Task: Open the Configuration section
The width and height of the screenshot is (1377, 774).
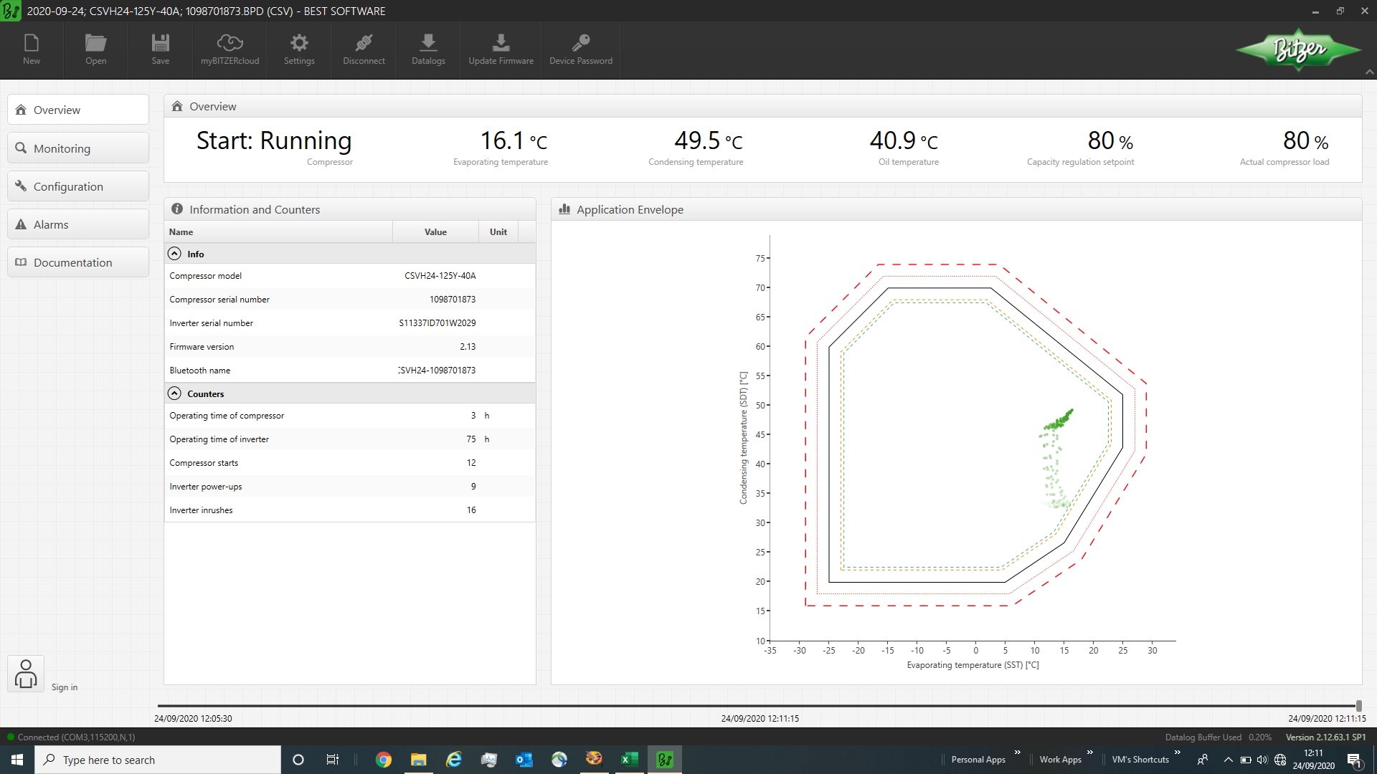Action: 78,186
